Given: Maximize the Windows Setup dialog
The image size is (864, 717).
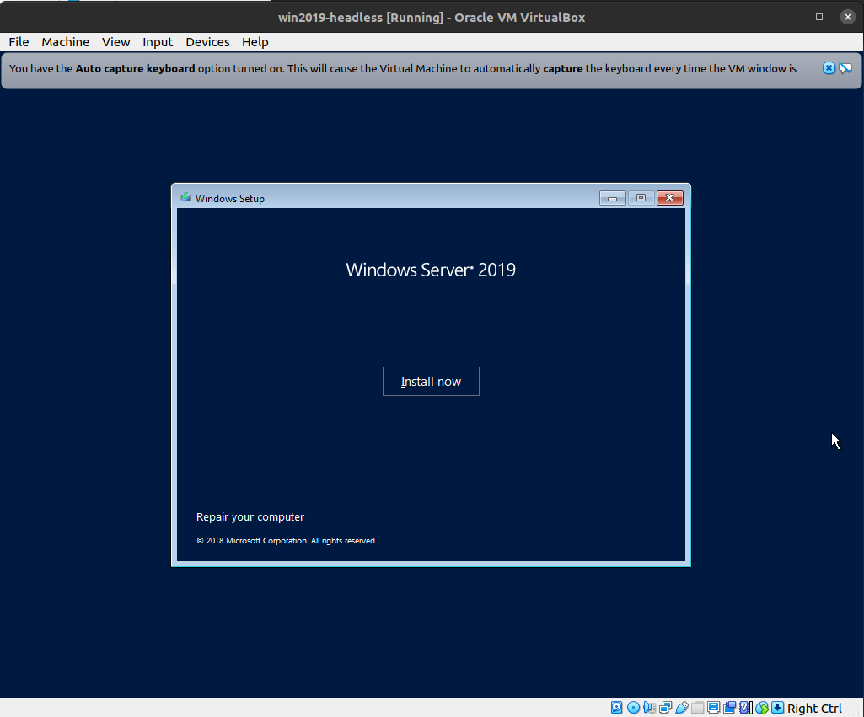Looking at the screenshot, I should click(641, 198).
